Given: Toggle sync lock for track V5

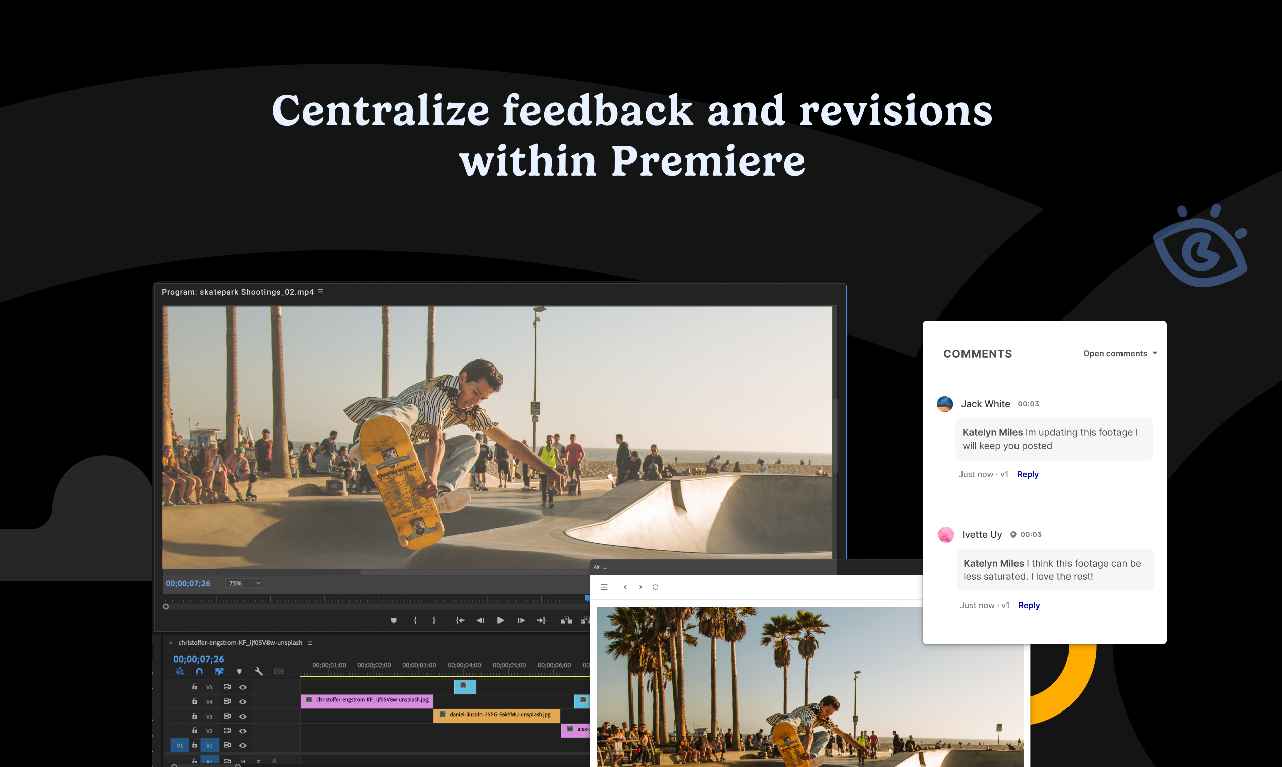Looking at the screenshot, I should tap(227, 687).
